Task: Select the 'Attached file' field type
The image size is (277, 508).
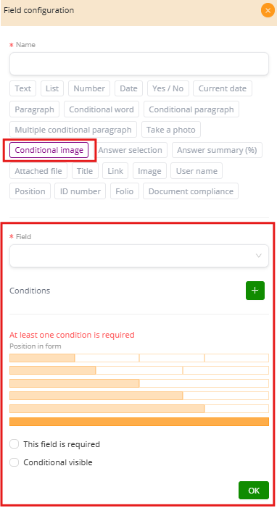Action: (38, 171)
